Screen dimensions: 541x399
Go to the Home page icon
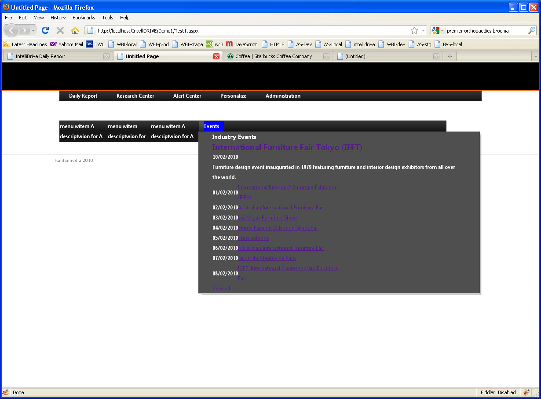[75, 30]
